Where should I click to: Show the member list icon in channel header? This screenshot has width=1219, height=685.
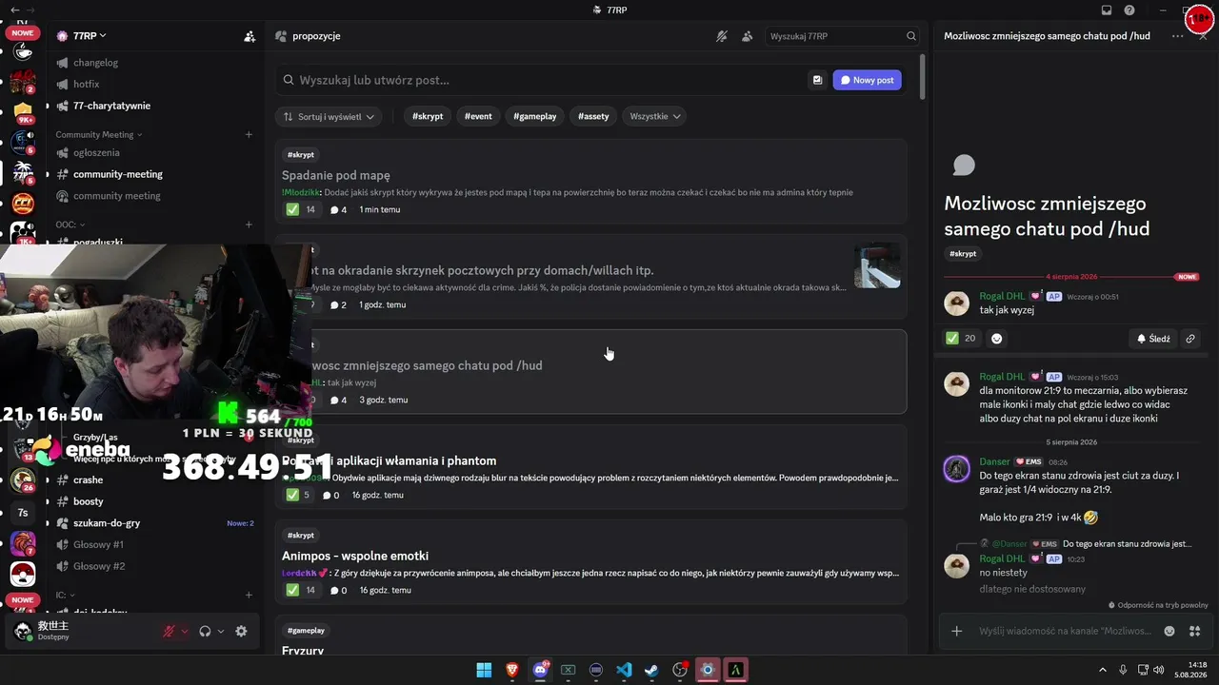(748, 36)
